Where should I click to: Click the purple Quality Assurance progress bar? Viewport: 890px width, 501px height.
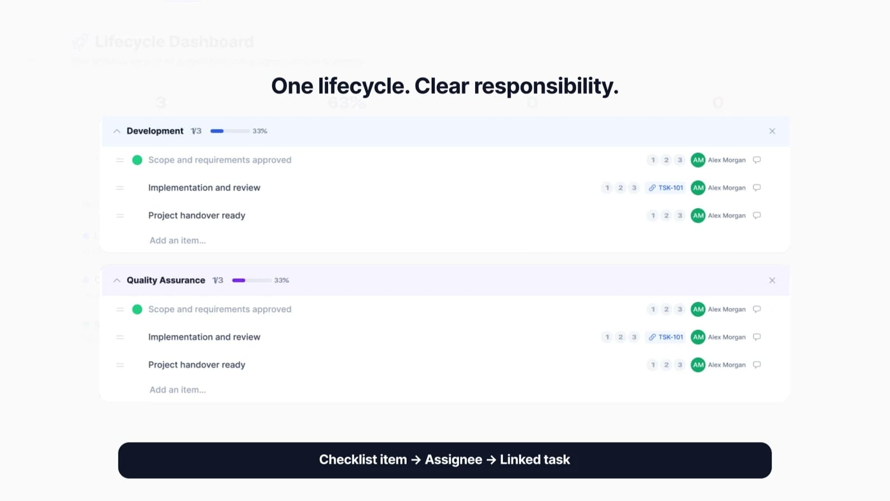click(x=251, y=281)
